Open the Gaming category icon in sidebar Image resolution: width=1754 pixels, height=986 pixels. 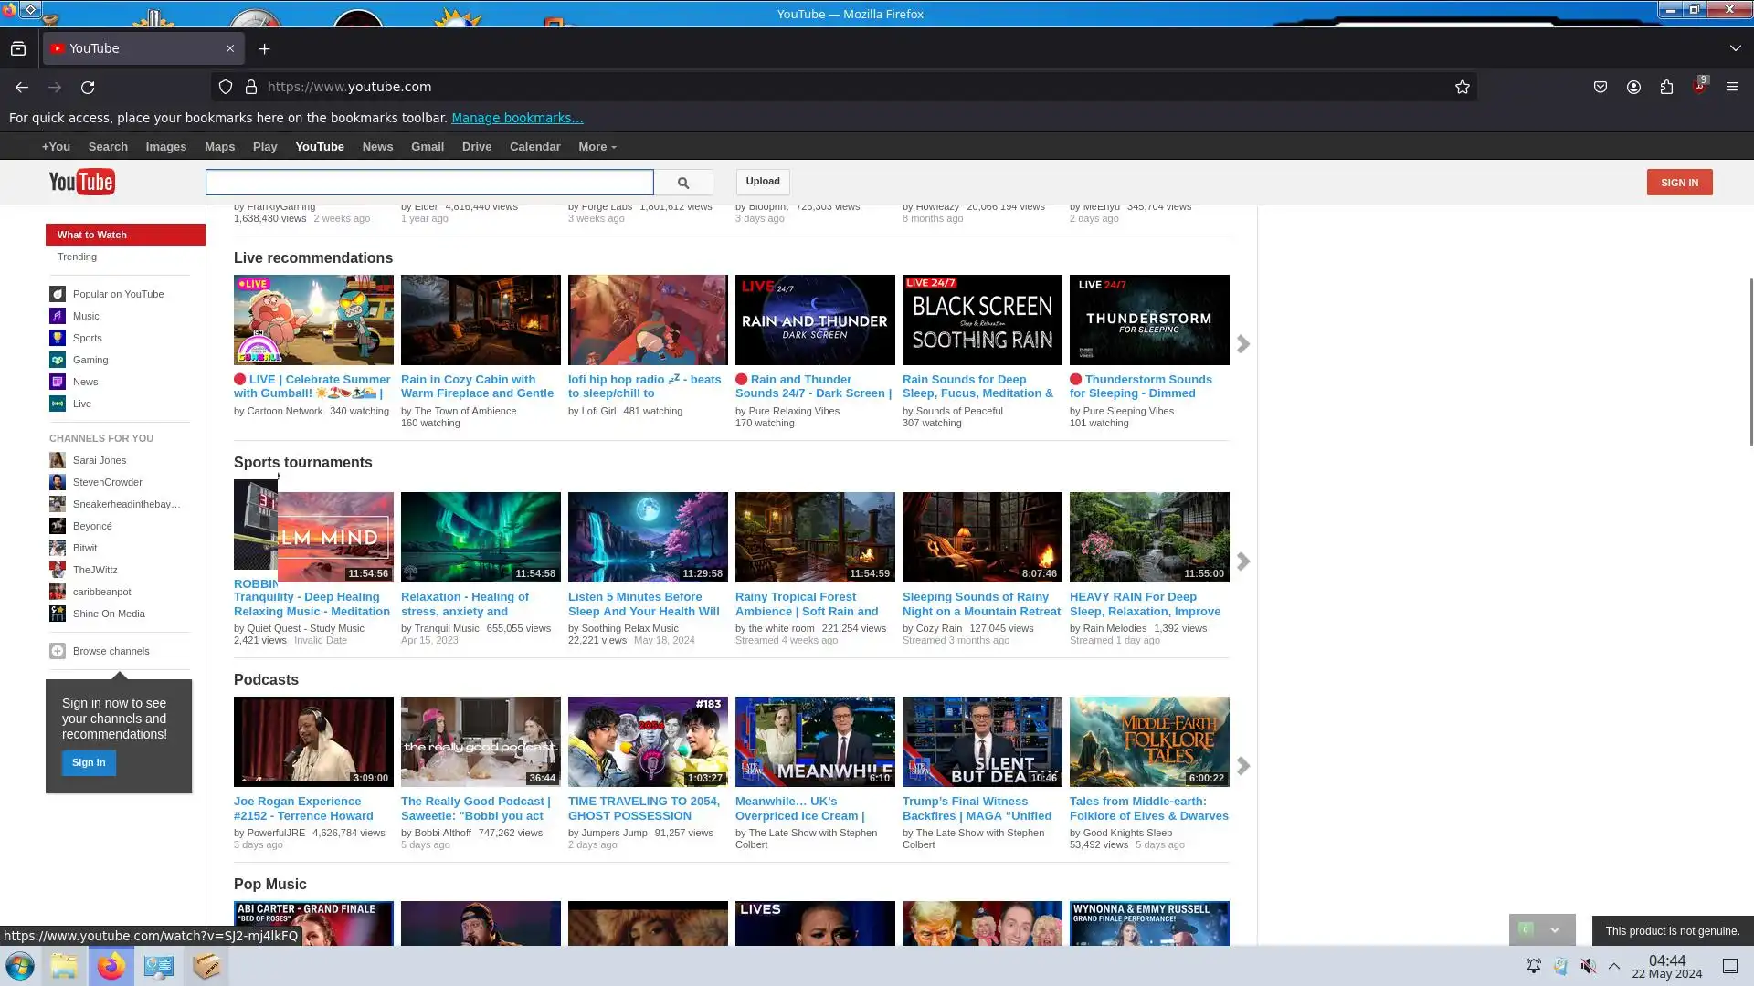click(x=58, y=360)
